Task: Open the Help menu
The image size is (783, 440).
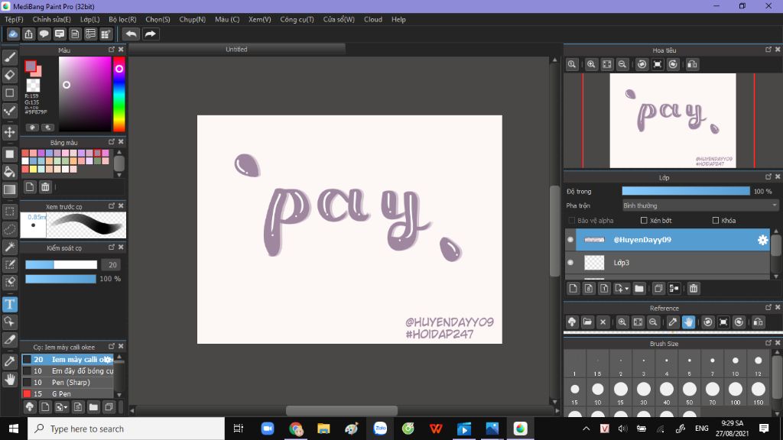Action: 398,19
